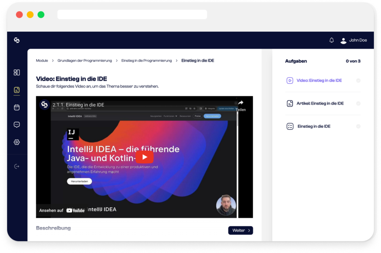
Task: Select task Video: Einstieg in die IDE
Action: (x=319, y=81)
